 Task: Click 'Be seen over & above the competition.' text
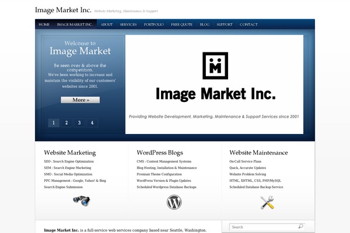click(x=80, y=68)
